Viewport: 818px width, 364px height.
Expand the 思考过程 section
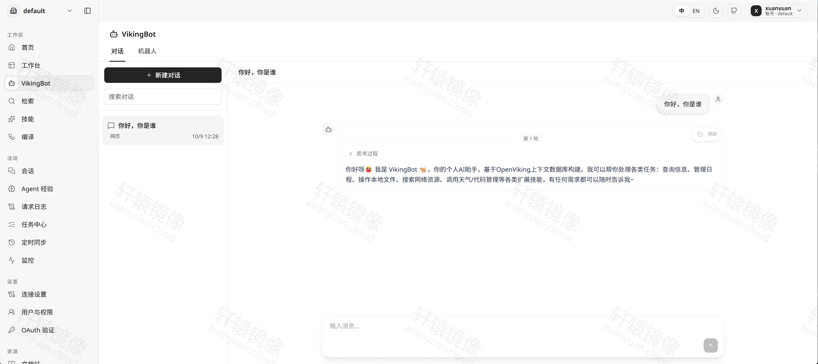363,154
